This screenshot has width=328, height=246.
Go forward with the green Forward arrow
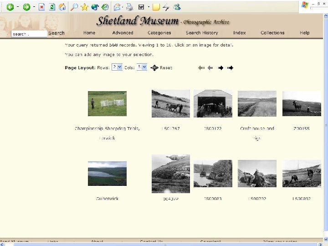(26, 7)
